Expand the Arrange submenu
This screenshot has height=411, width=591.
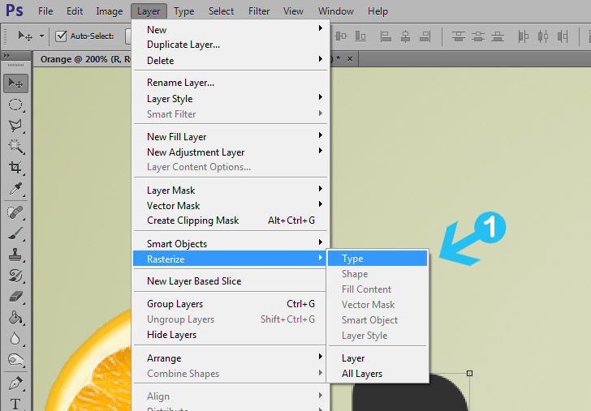[321, 357]
